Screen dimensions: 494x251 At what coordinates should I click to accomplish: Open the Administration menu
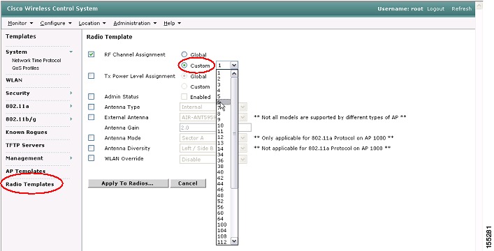click(x=135, y=23)
